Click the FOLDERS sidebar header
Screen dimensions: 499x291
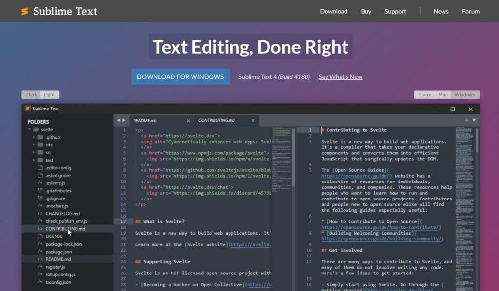pyautogui.click(x=38, y=122)
